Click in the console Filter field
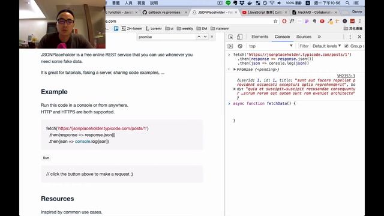 pyautogui.click(x=304, y=46)
